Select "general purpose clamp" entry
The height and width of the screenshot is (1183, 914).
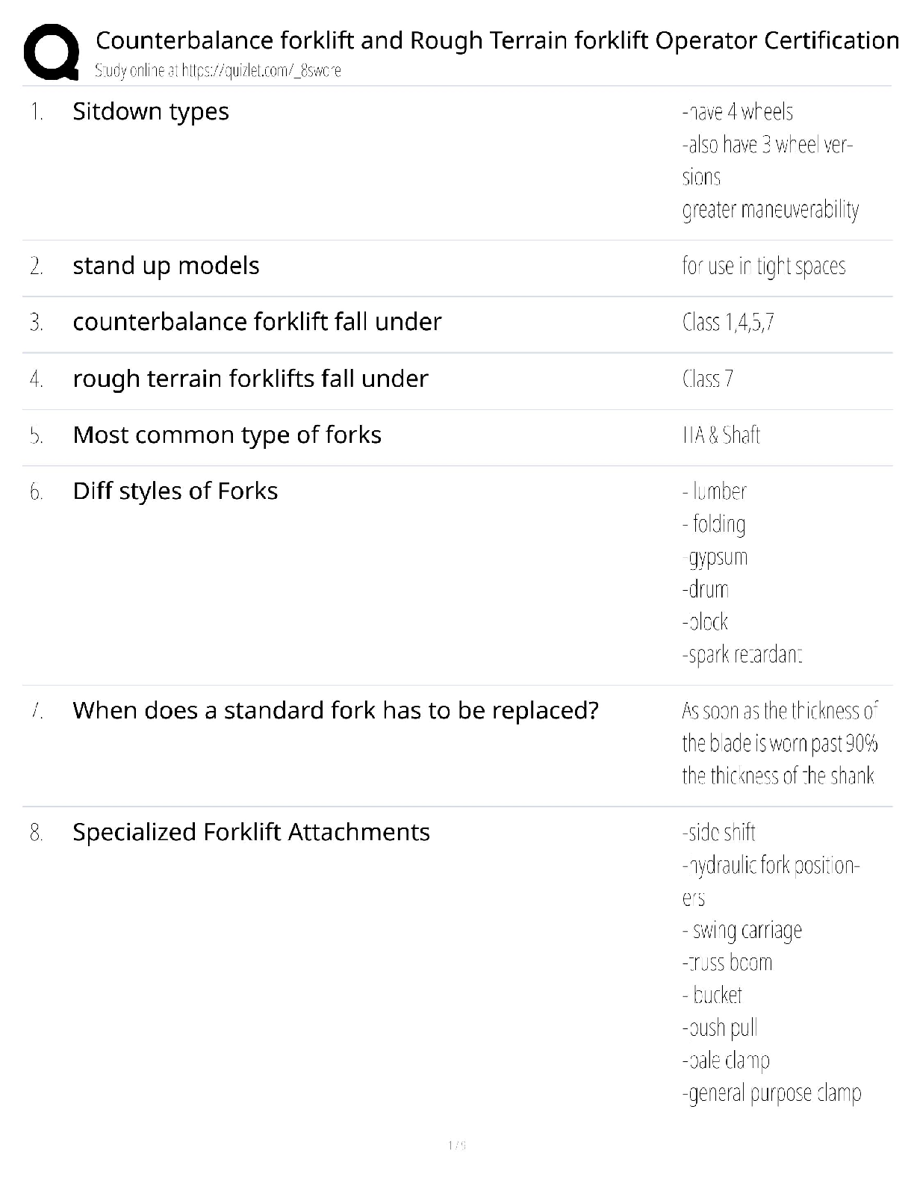click(771, 1093)
